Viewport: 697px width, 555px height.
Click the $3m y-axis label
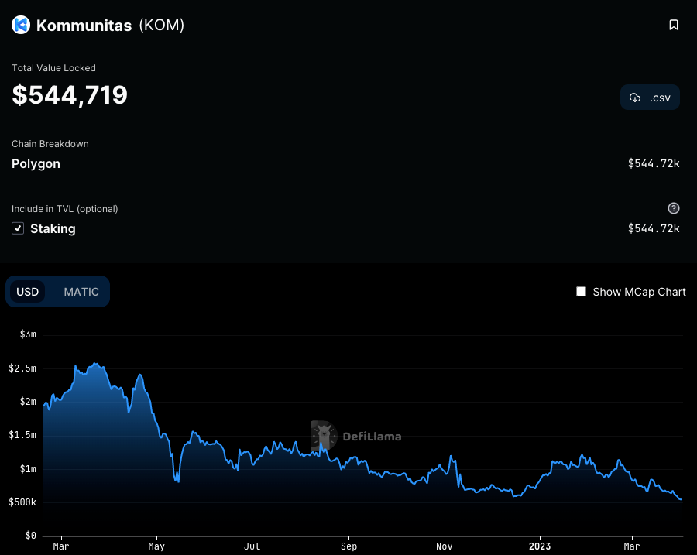[x=28, y=334]
